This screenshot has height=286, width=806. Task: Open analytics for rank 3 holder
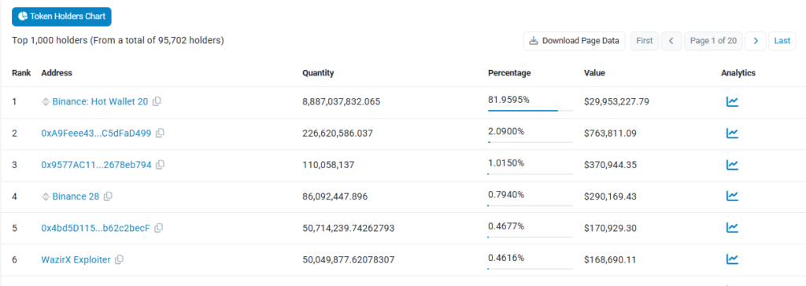(732, 164)
